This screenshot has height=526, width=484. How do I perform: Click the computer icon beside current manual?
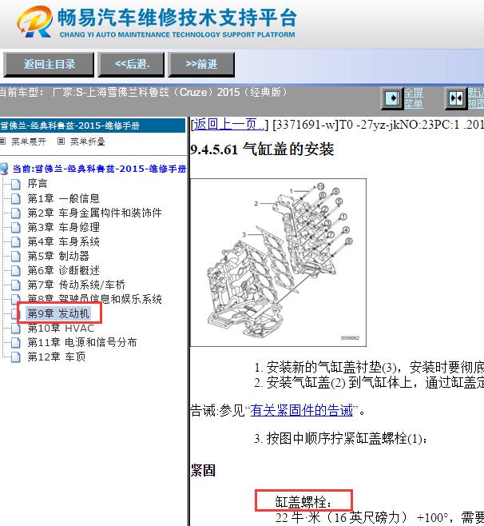coord(4,169)
